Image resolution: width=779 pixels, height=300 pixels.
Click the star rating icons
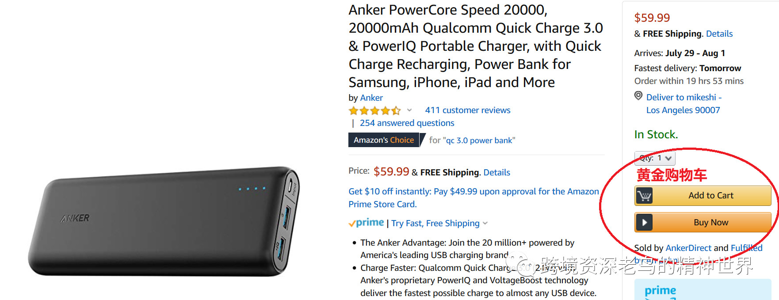[x=374, y=110]
